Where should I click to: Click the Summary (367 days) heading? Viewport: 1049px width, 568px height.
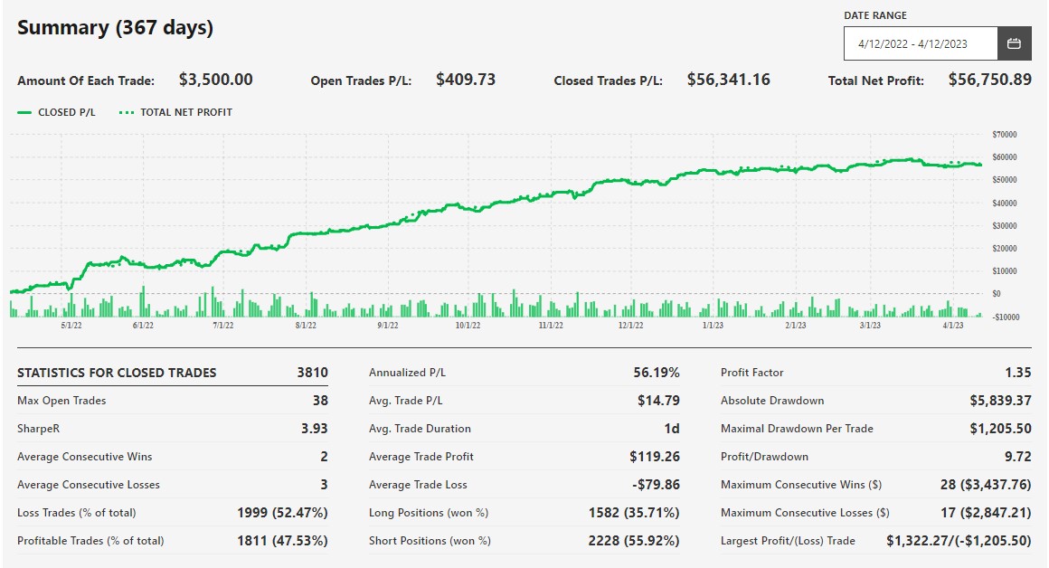(x=115, y=27)
